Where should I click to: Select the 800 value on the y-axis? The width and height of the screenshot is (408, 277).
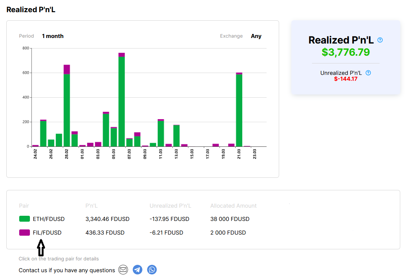pos(26,48)
